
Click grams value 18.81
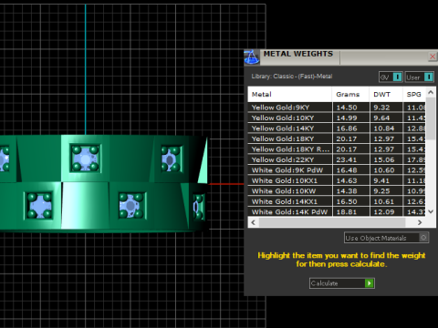coord(347,212)
